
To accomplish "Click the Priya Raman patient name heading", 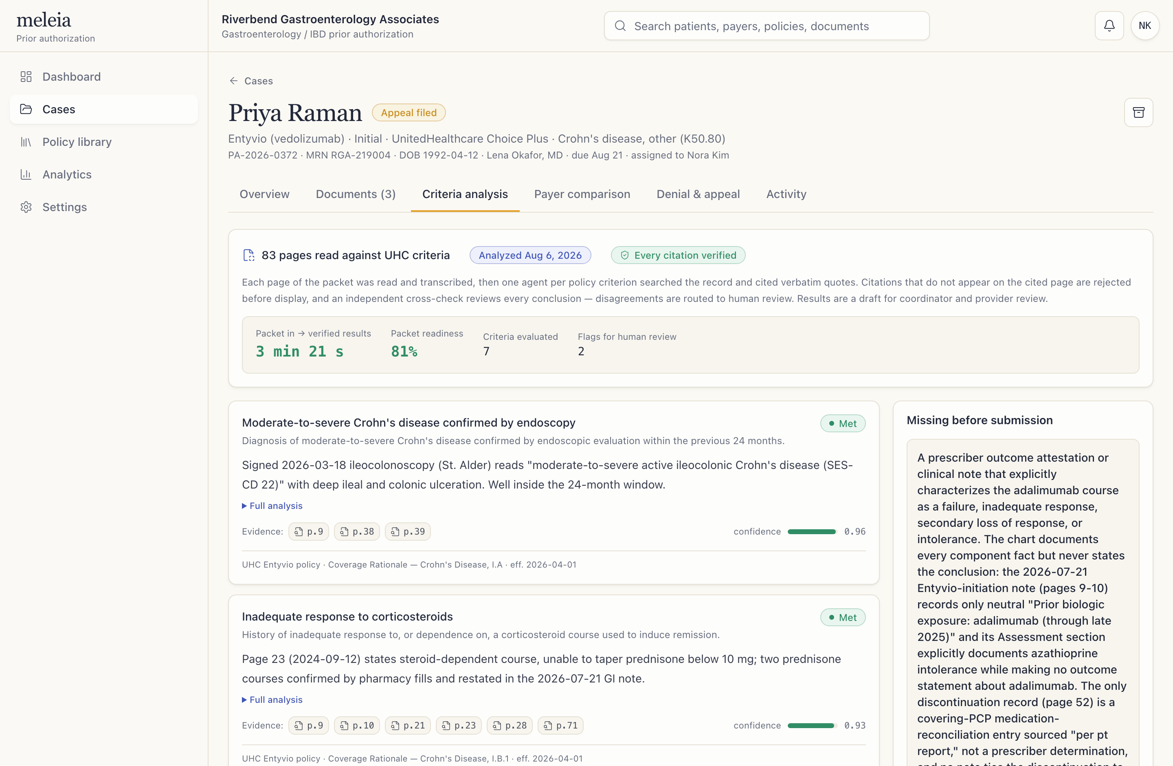I will click(x=295, y=113).
